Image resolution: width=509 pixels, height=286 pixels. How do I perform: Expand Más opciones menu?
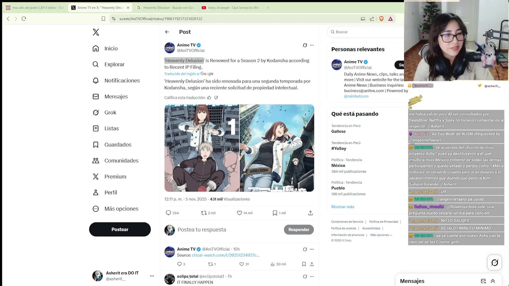115,209
